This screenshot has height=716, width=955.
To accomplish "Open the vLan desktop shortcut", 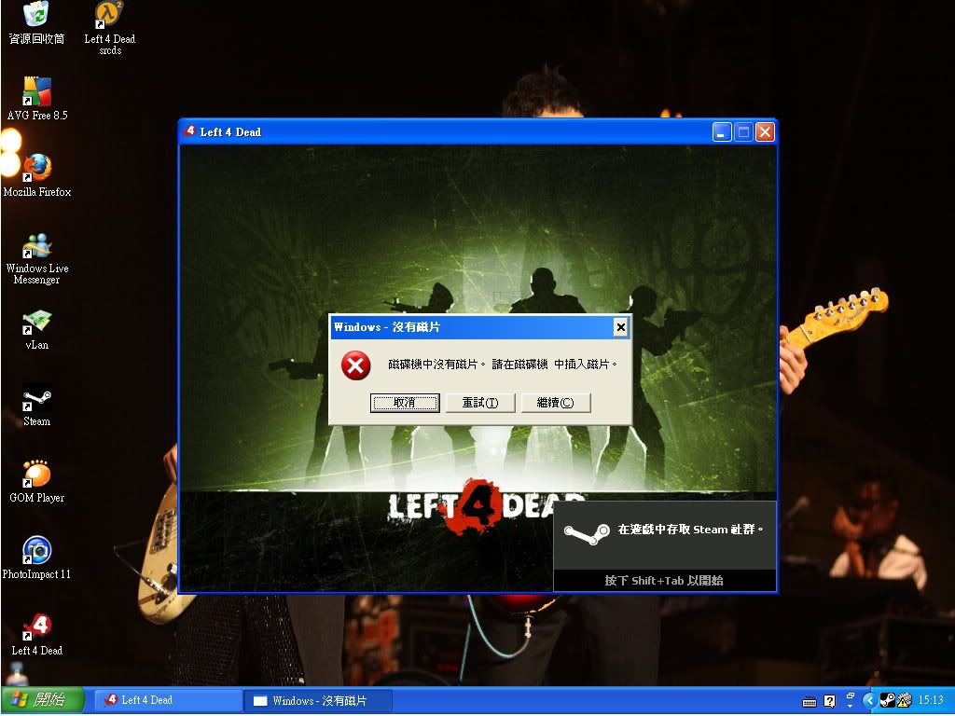I will pos(36,323).
